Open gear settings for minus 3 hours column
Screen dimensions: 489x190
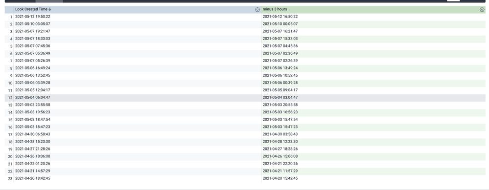482,10
